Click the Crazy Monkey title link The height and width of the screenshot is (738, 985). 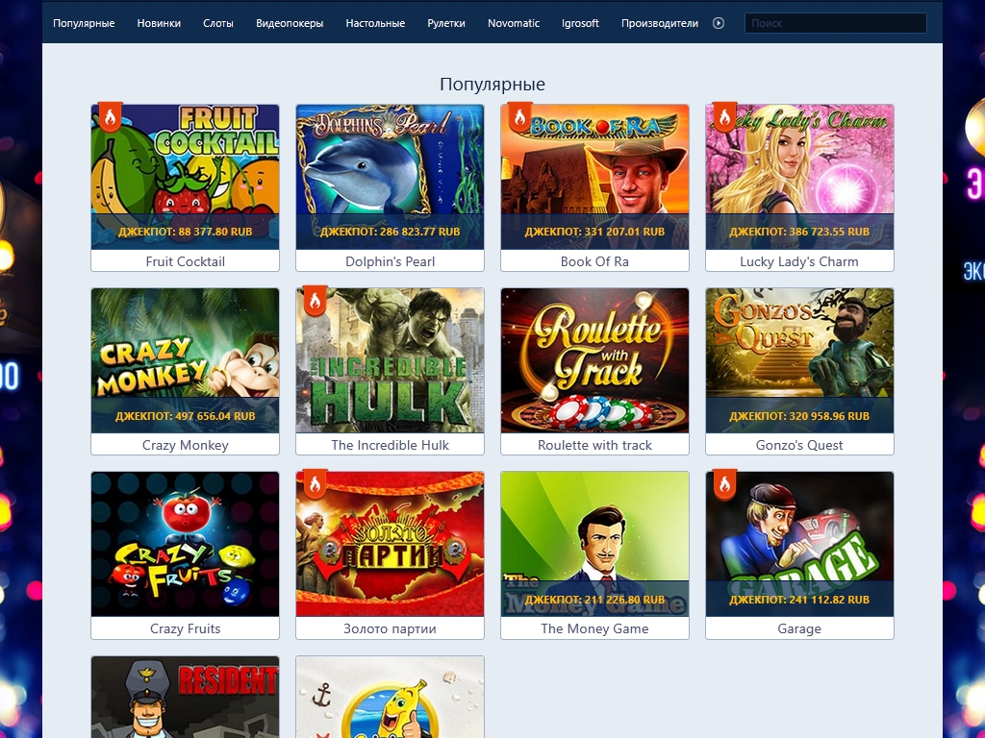coord(185,445)
